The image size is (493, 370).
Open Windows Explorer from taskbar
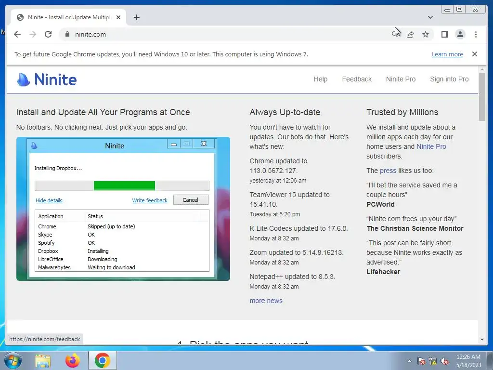pyautogui.click(x=43, y=360)
